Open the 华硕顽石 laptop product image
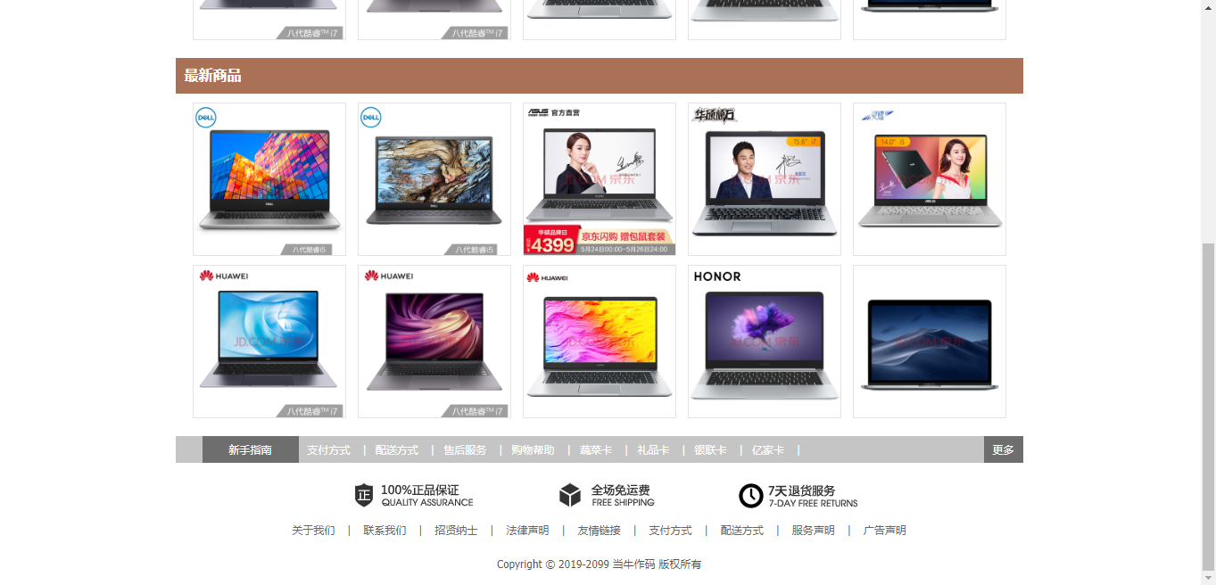This screenshot has height=585, width=1216. coord(765,179)
